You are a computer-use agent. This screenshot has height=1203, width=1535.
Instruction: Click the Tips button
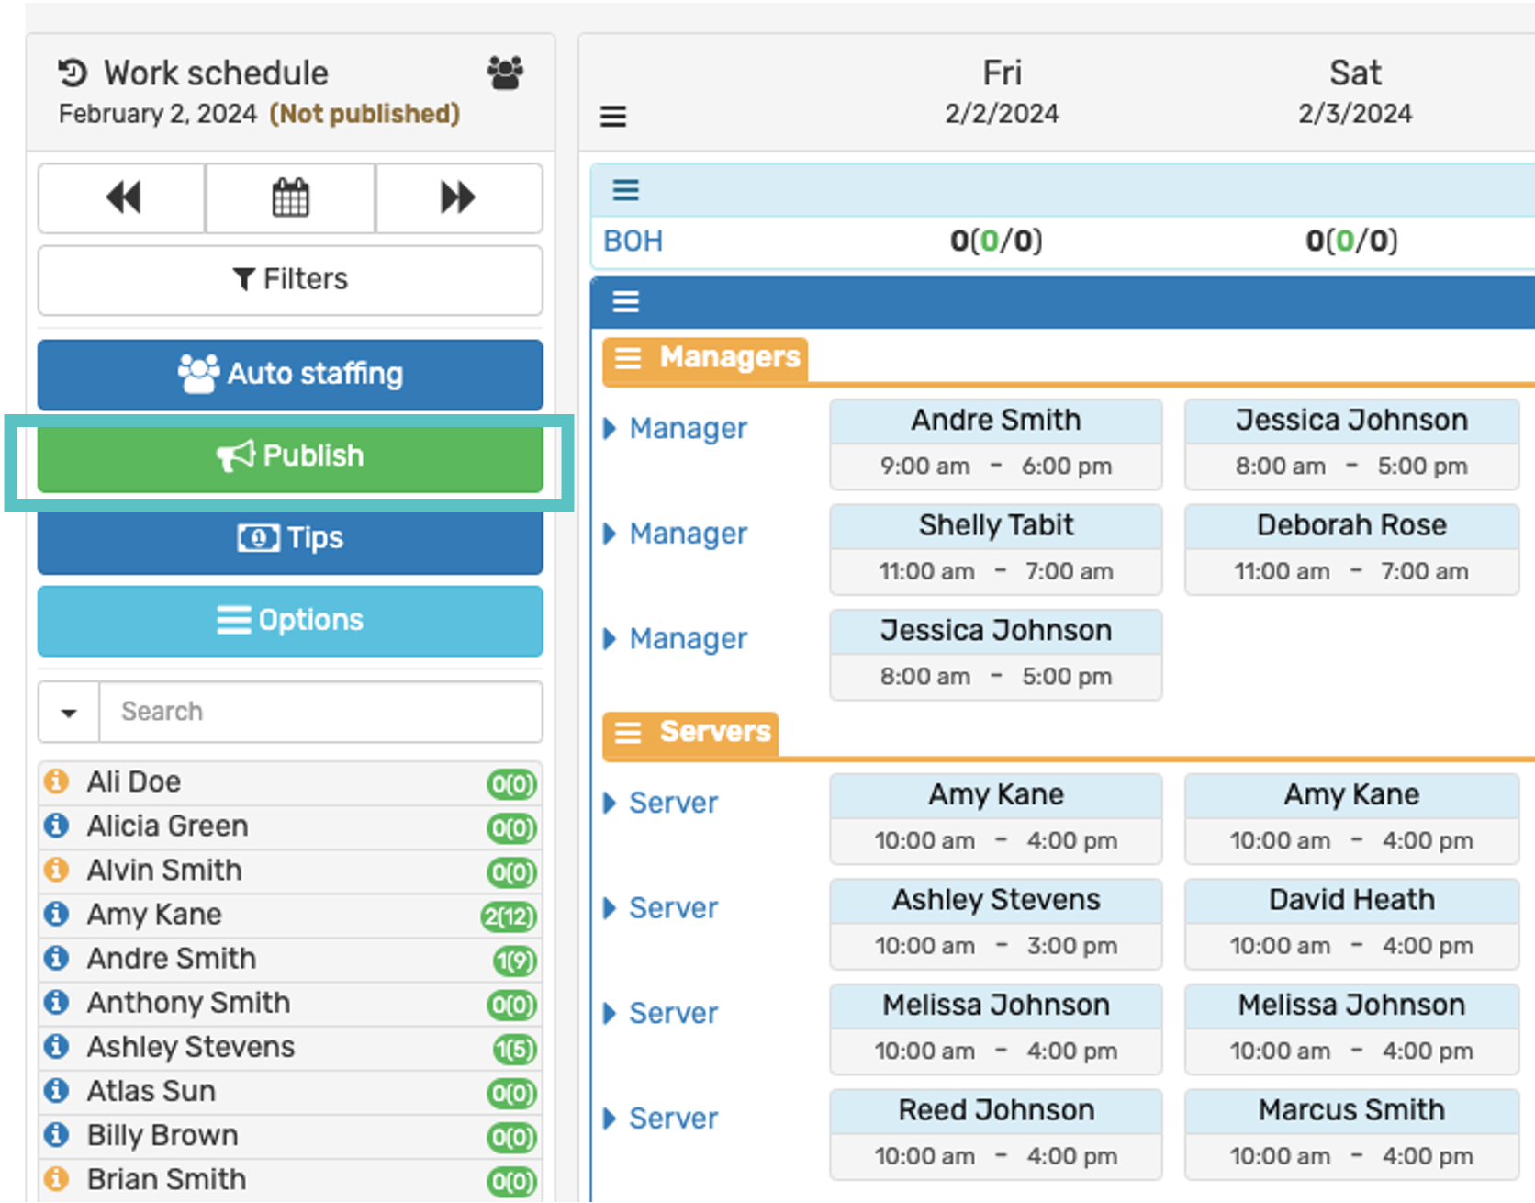[x=290, y=538]
